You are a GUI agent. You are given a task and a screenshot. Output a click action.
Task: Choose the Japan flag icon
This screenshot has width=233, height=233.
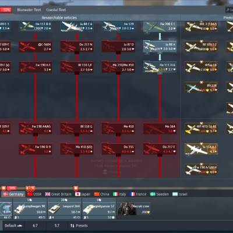tap(77, 194)
